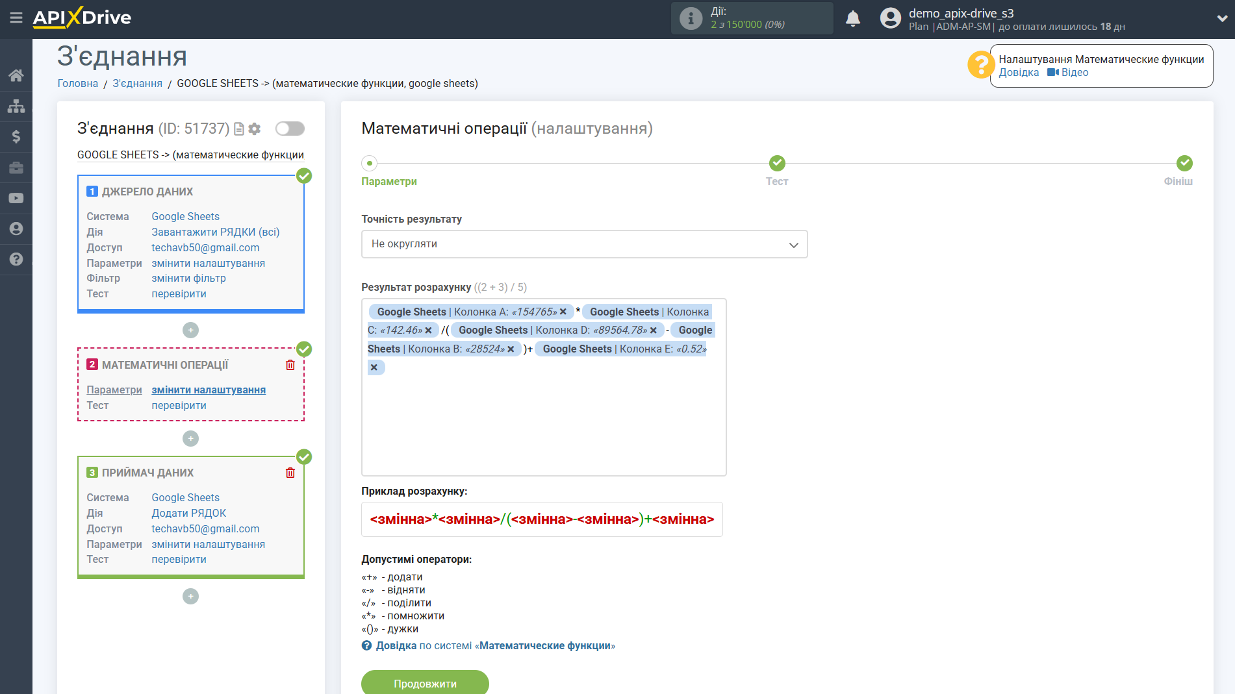This screenshot has height=694, width=1235.
Task: Open the billing dollar sidebar icon
Action: (x=16, y=136)
